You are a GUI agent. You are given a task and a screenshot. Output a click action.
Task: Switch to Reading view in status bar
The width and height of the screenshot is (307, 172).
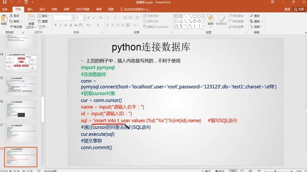(x=250, y=171)
